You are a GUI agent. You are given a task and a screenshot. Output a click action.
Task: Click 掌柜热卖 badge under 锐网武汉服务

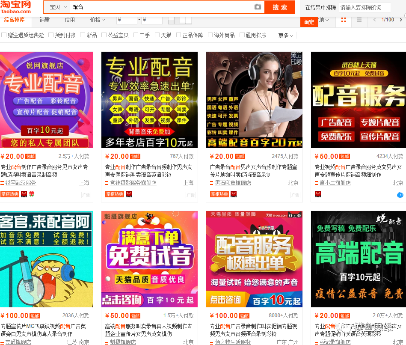(x=10, y=194)
